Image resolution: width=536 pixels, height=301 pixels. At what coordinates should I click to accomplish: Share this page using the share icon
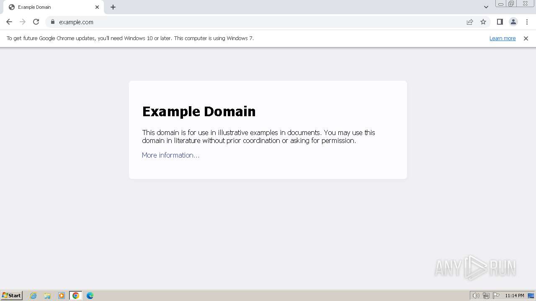[x=470, y=22]
